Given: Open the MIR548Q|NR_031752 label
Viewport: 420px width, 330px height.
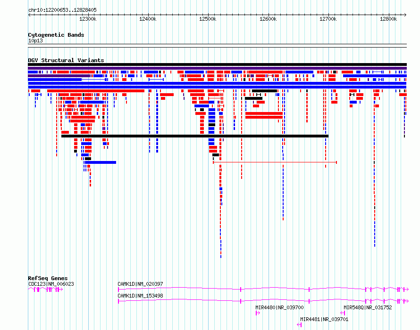Looking at the screenshot, I should [368, 307].
